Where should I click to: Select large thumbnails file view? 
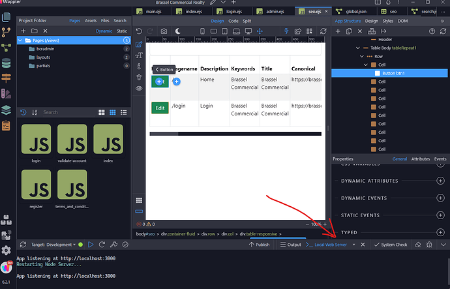(102, 112)
